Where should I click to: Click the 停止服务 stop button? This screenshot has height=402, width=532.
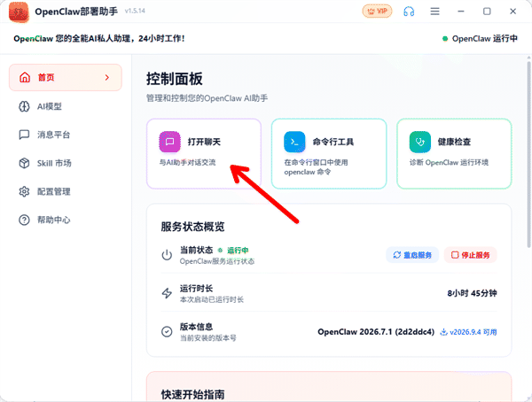pos(471,255)
